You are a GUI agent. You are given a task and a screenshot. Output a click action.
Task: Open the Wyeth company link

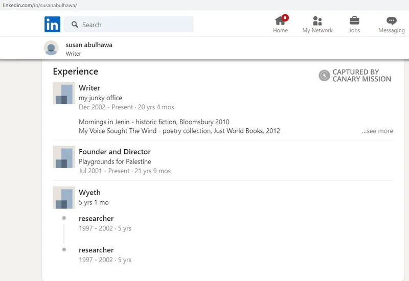pos(89,193)
